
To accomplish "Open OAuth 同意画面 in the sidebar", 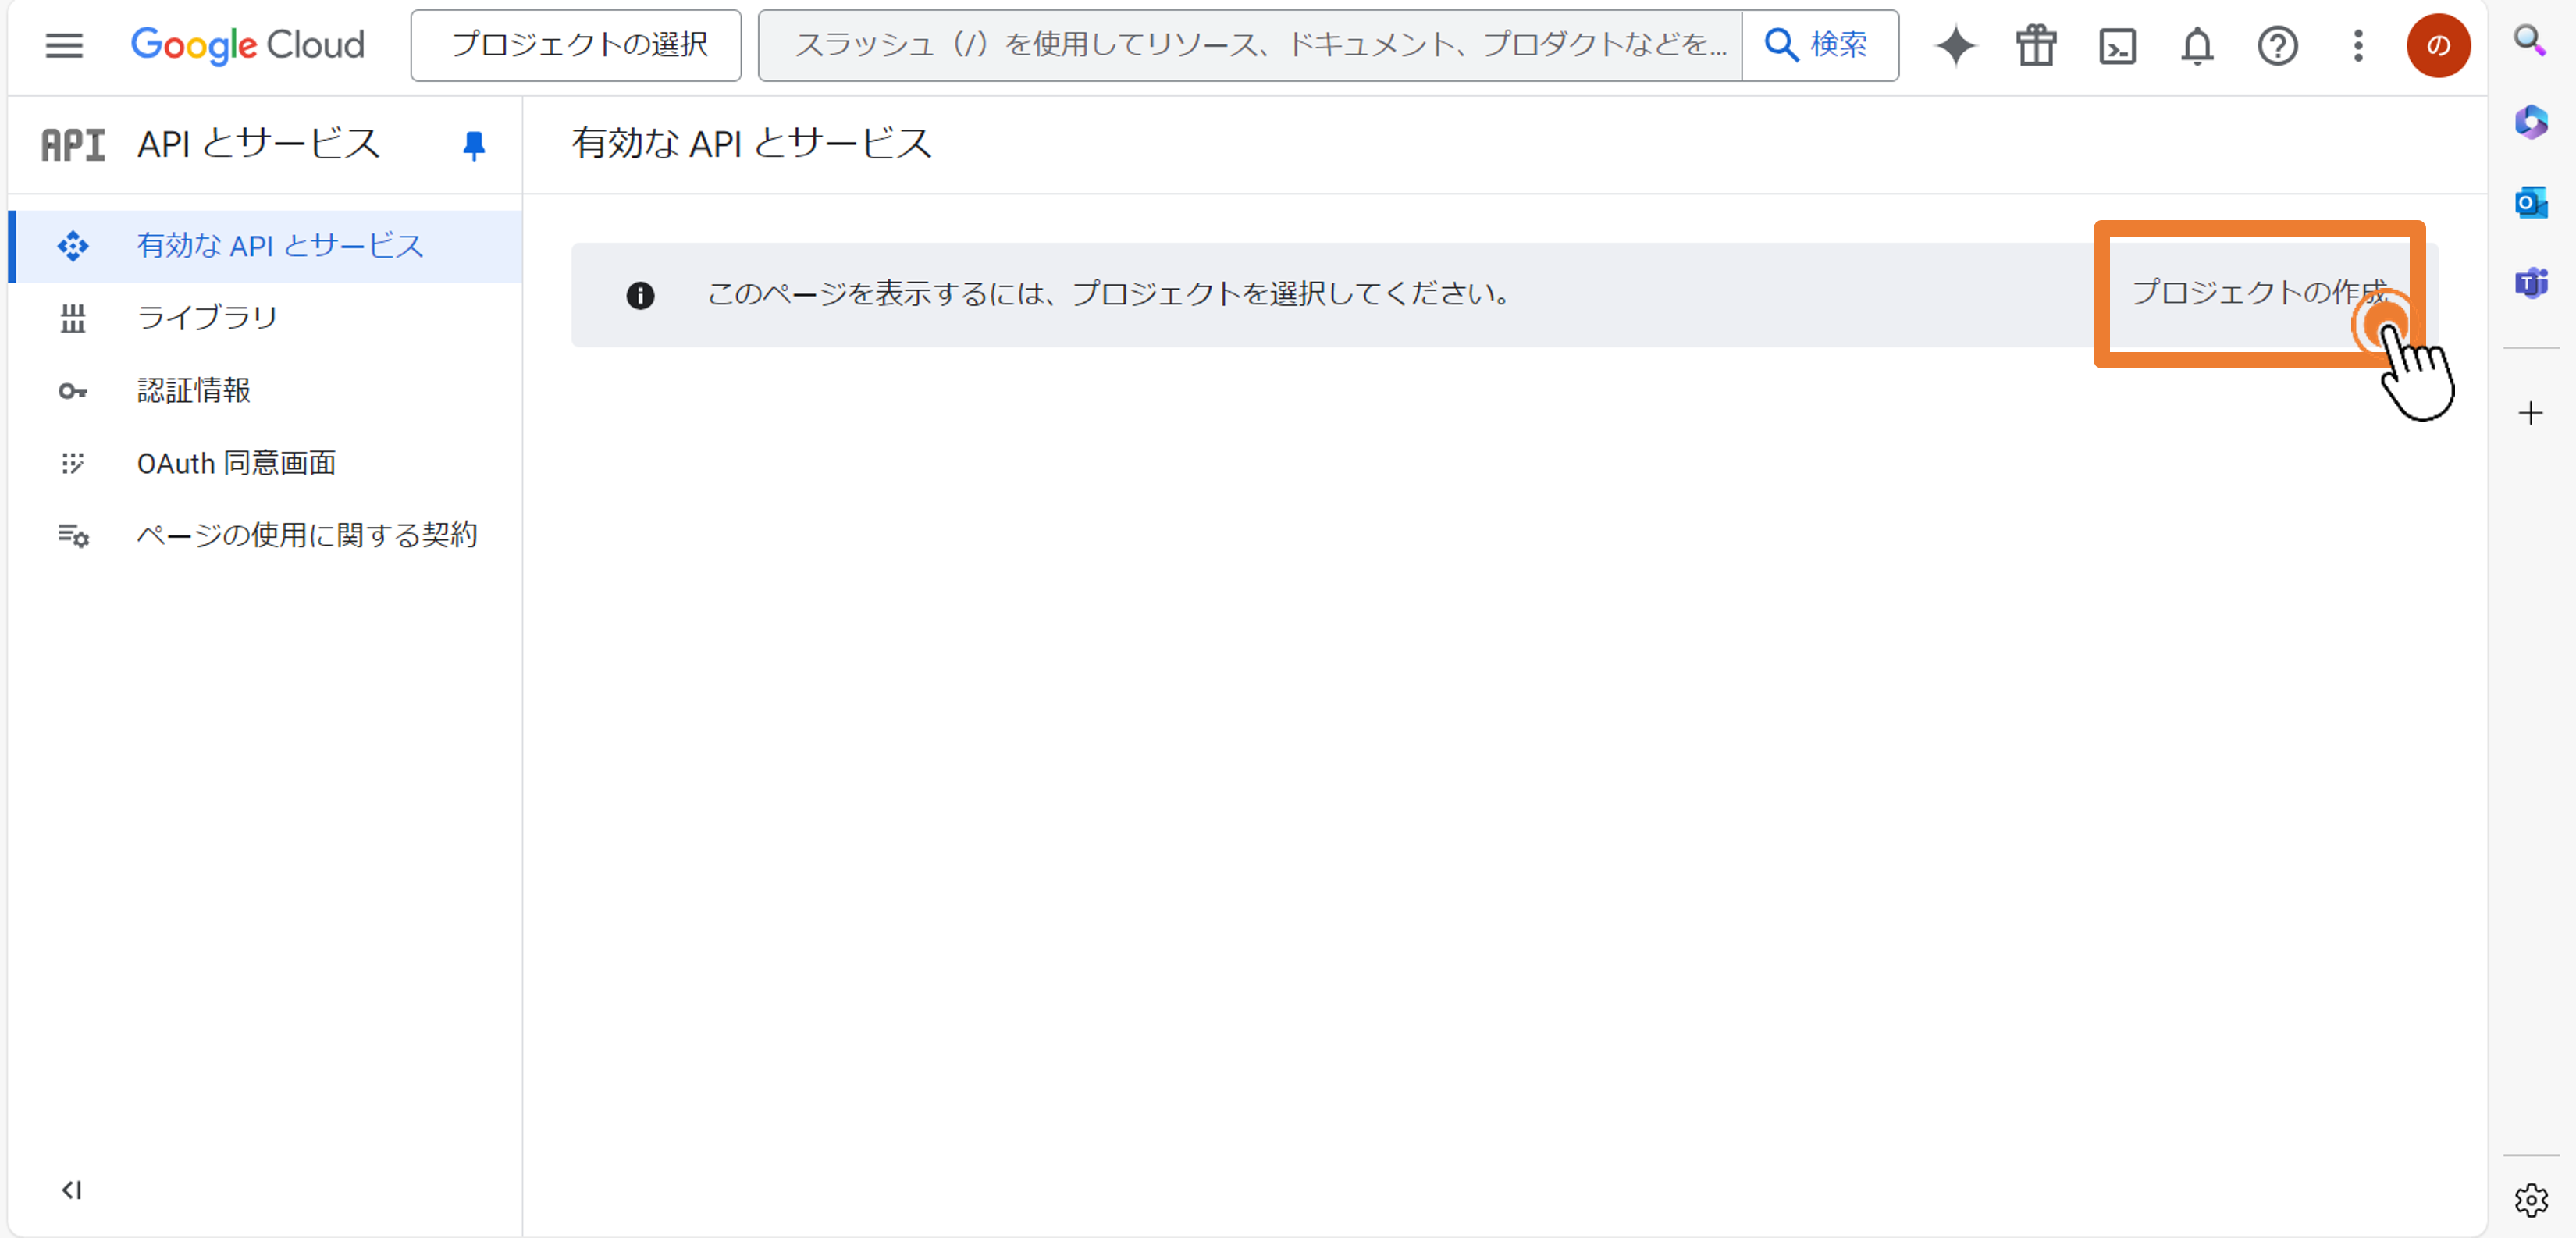I will (x=266, y=463).
